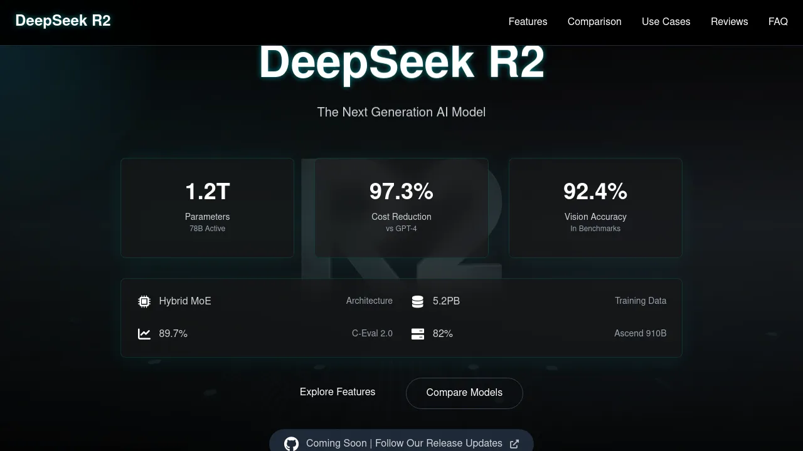Image resolution: width=803 pixels, height=451 pixels.
Task: Click the Explore Features button
Action: pyautogui.click(x=338, y=392)
